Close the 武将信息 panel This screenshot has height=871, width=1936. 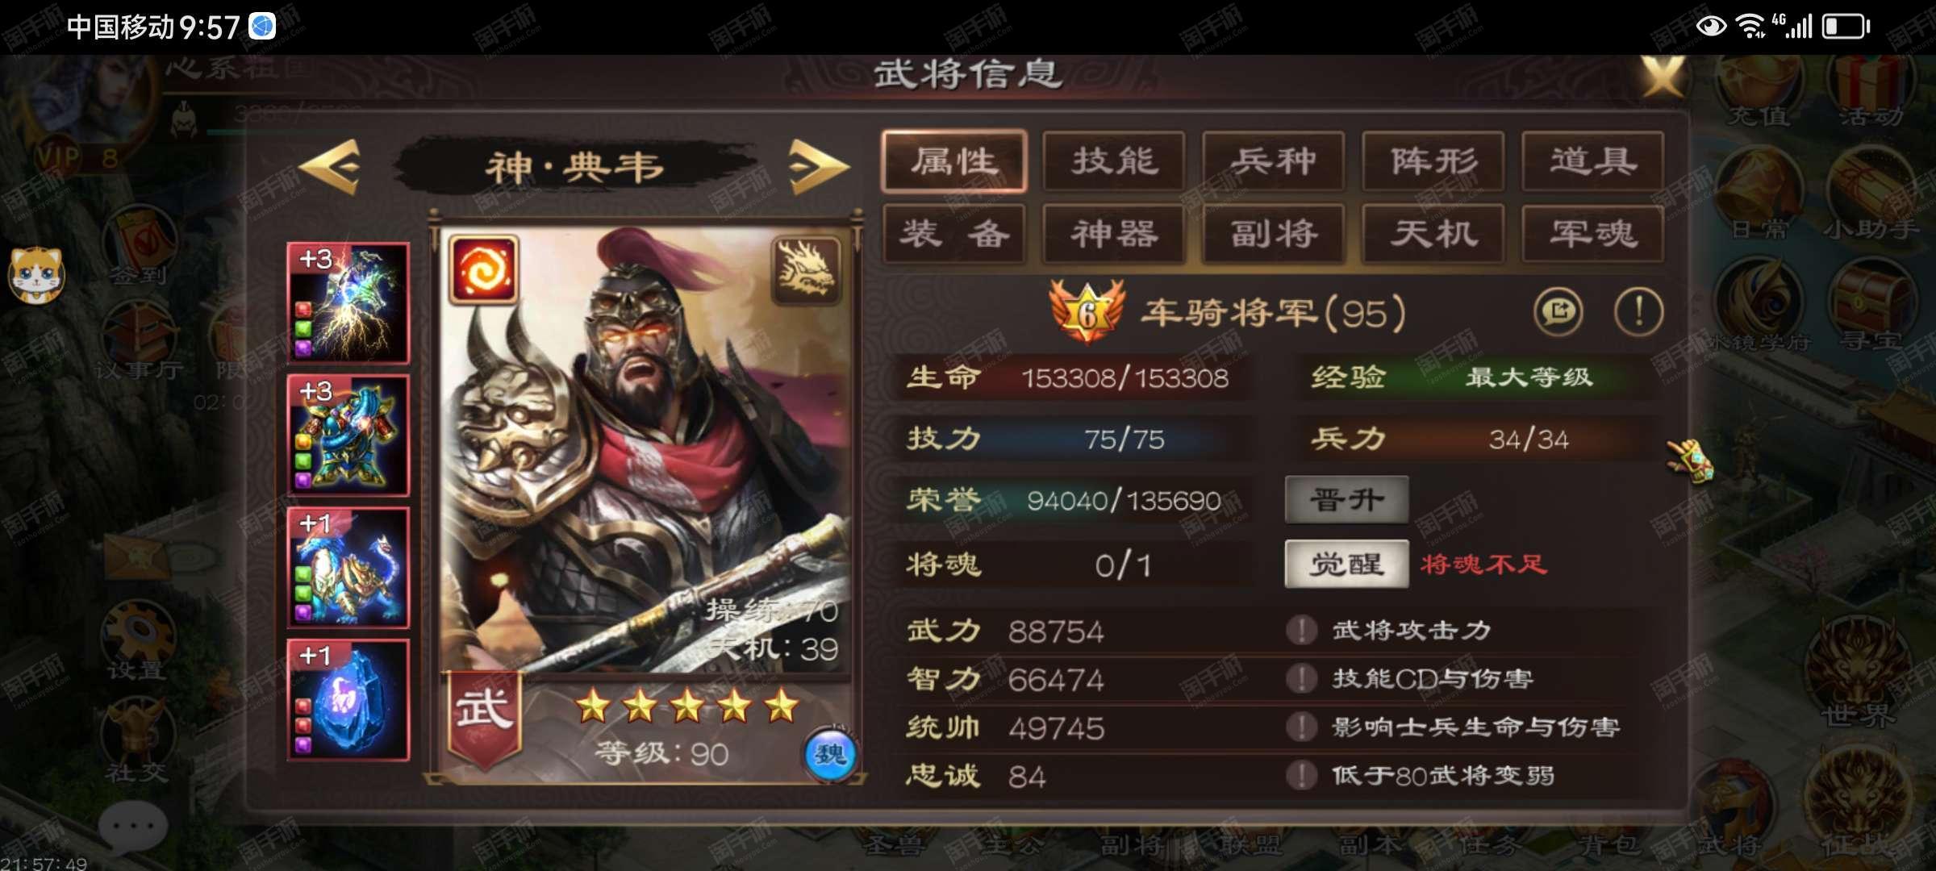(x=1663, y=77)
